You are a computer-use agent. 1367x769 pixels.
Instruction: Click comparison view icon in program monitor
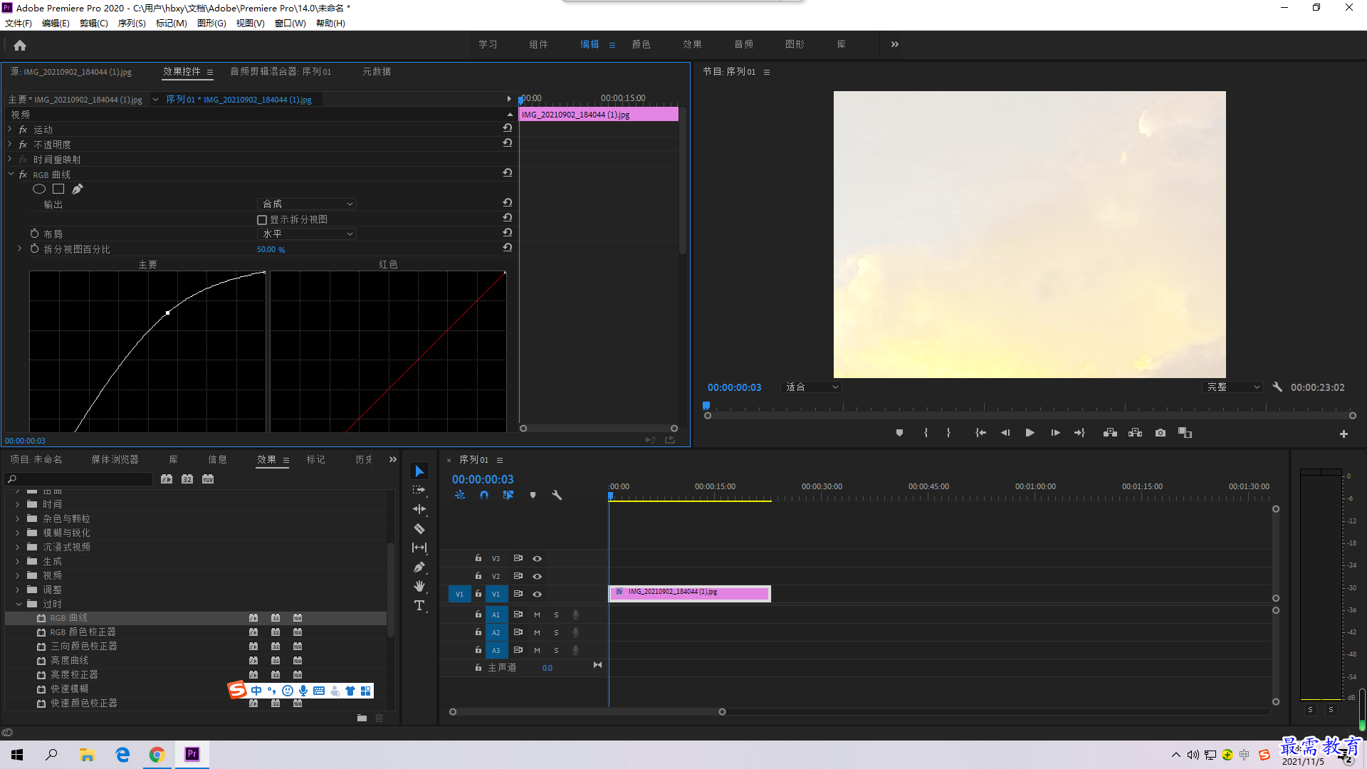point(1185,433)
